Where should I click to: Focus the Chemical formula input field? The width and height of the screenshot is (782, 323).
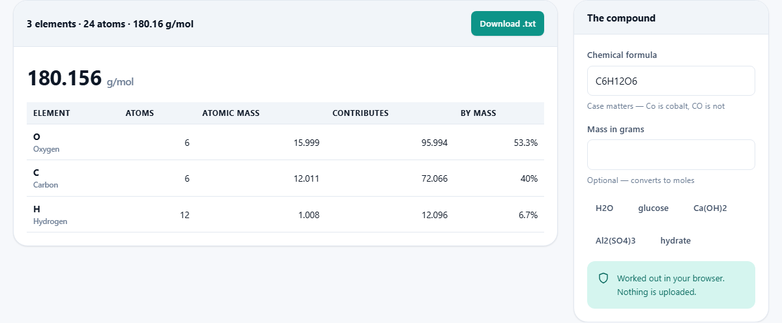pos(671,81)
